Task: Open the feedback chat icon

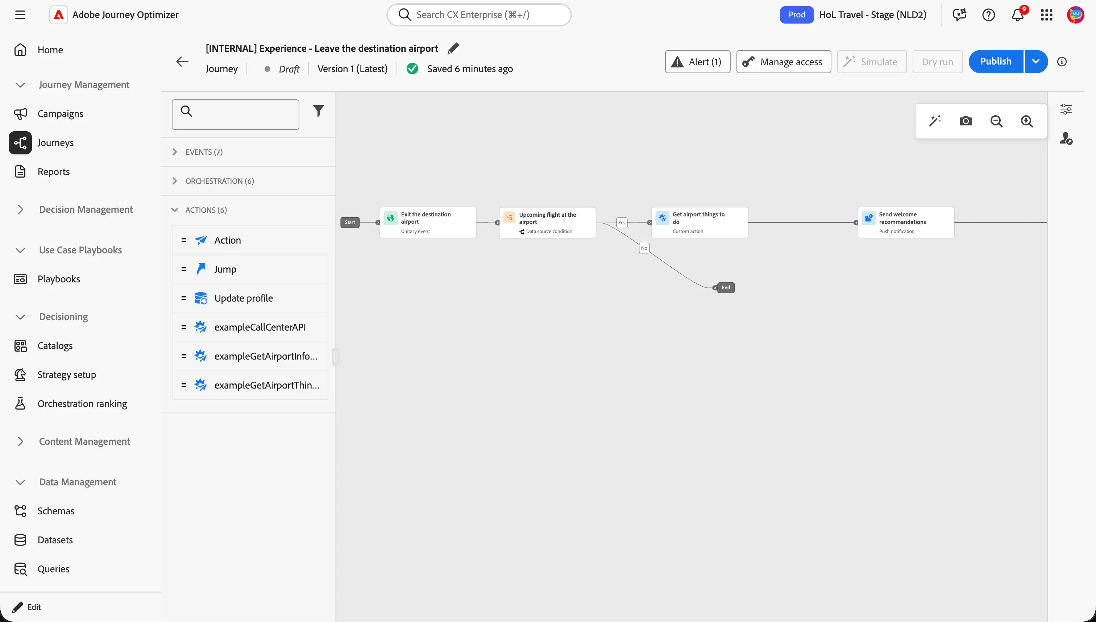Action: 959,15
